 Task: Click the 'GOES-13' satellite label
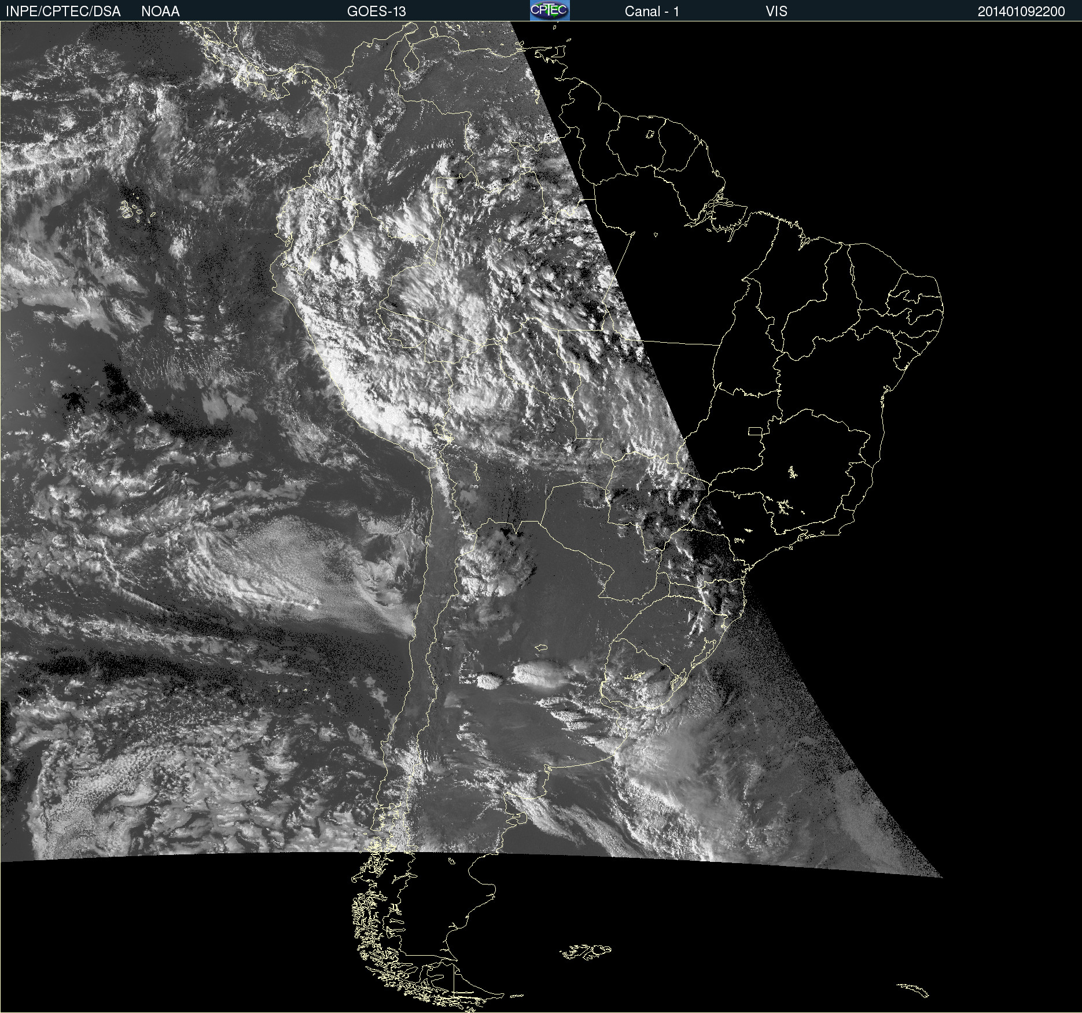pos(377,12)
